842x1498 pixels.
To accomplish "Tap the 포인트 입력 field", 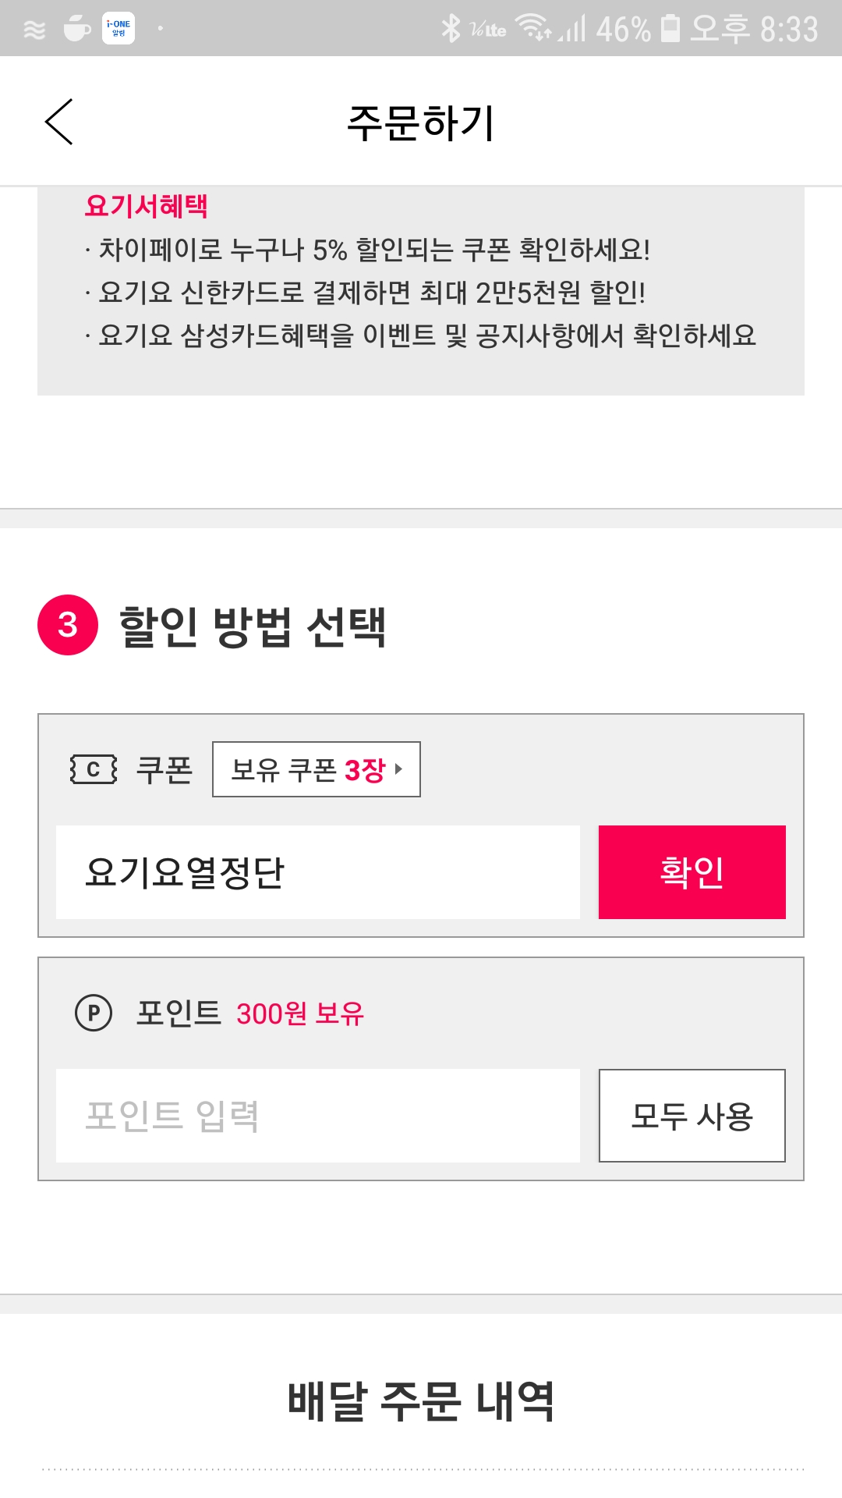I will point(318,1116).
